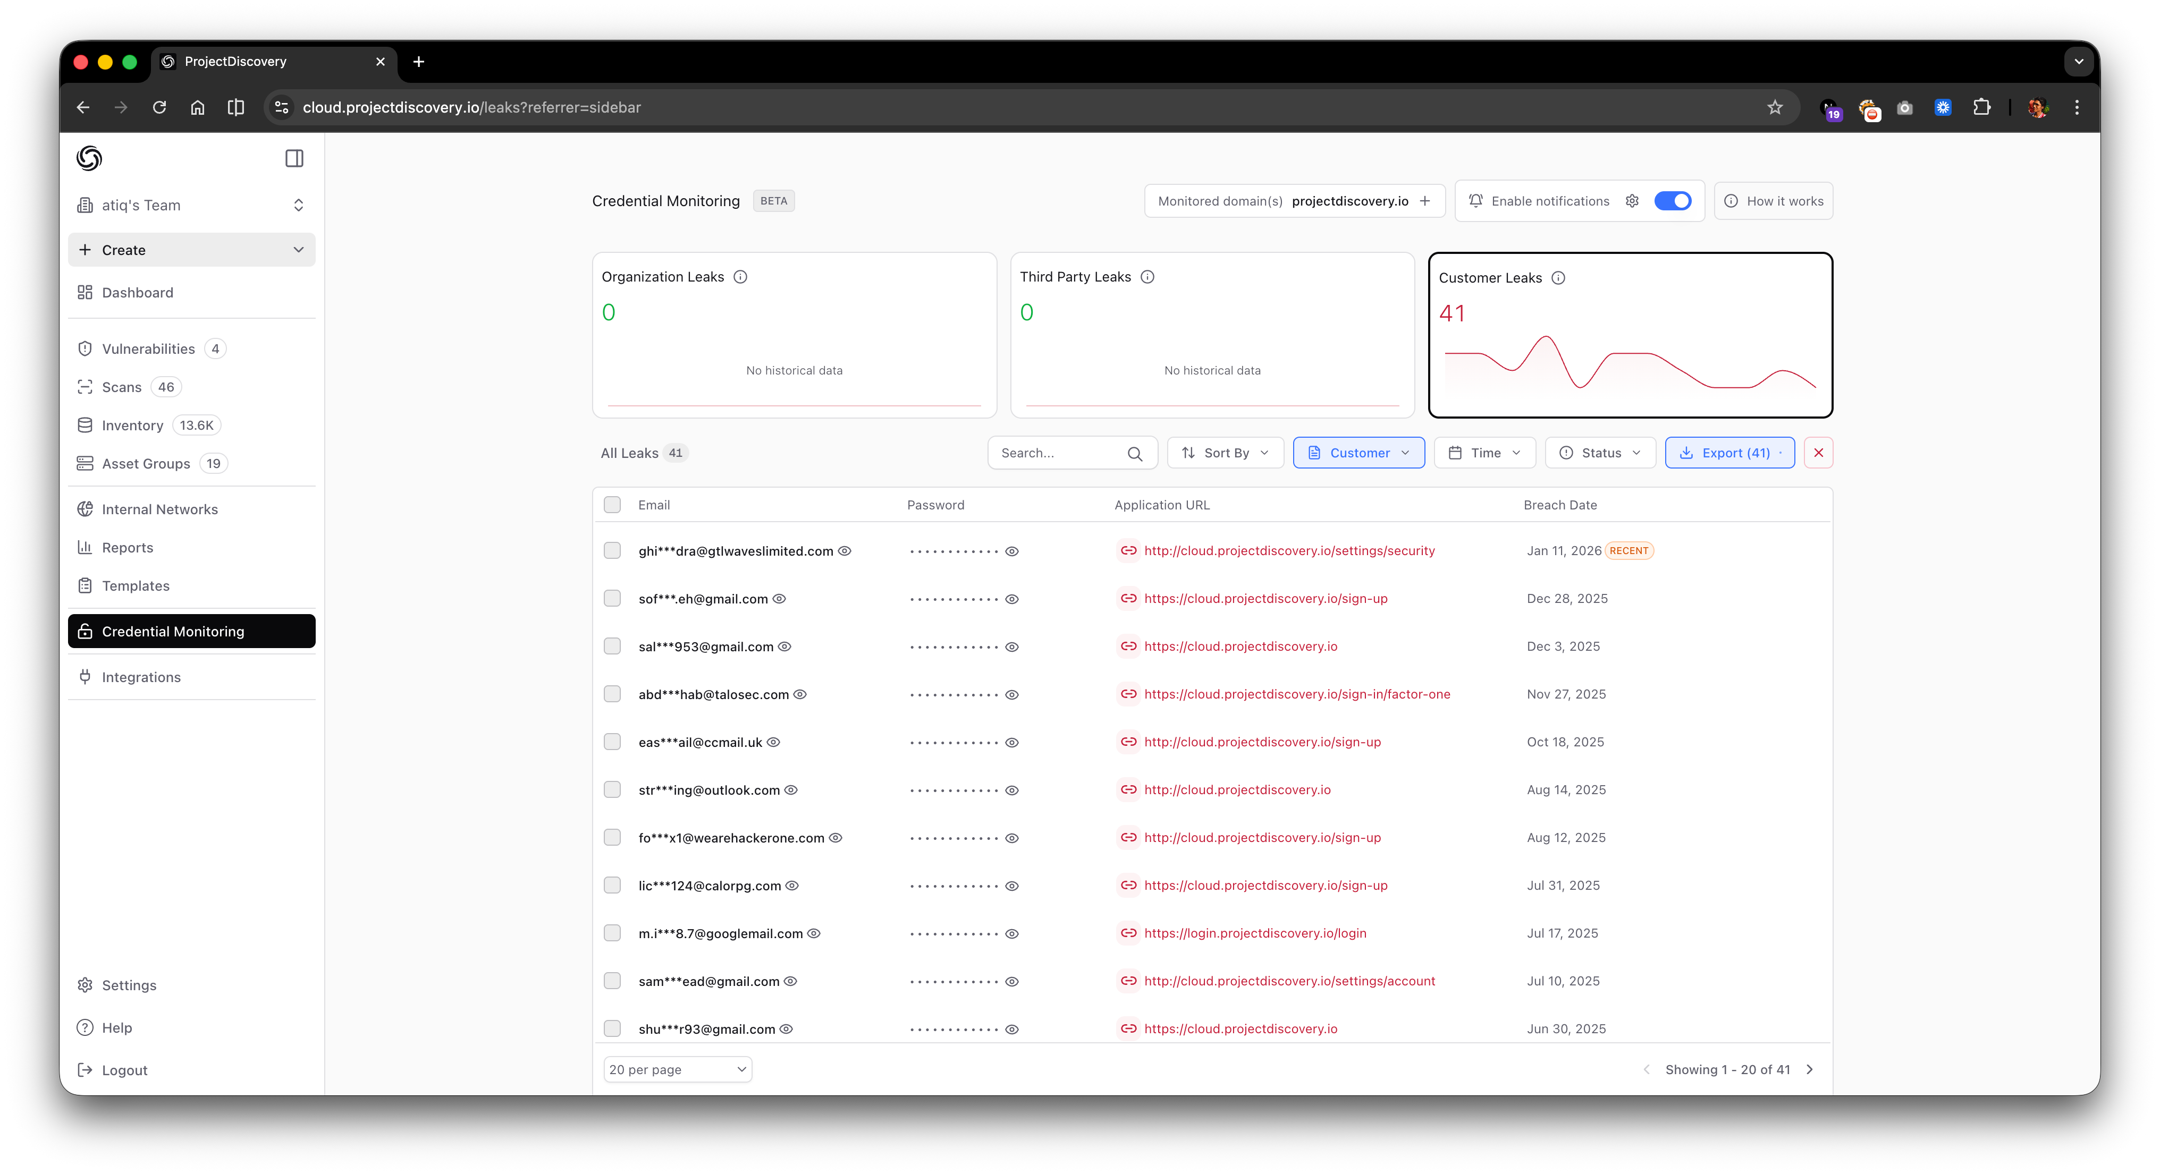Check the select-all checkbox in the table header
The width and height of the screenshot is (2160, 1174).
612,505
